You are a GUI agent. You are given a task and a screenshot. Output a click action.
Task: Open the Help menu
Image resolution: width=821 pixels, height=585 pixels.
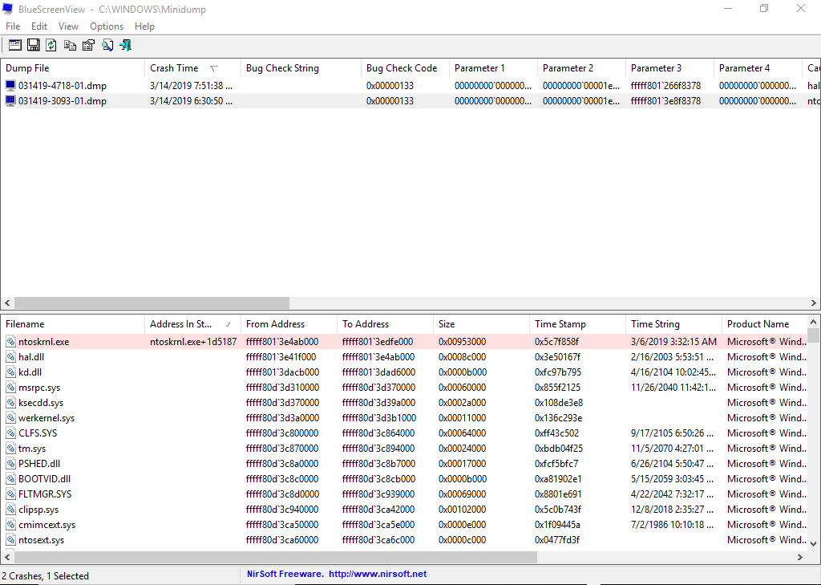(144, 26)
